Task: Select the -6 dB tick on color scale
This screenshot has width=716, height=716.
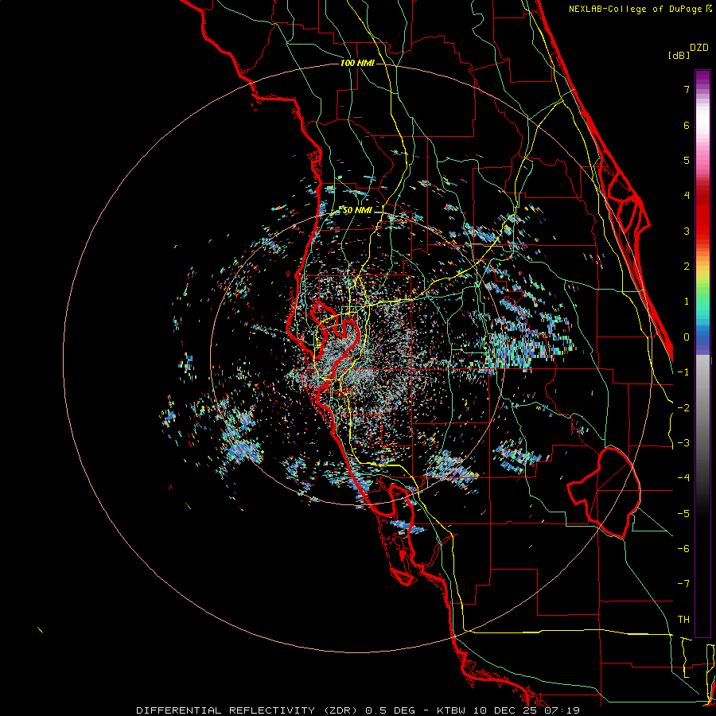Action: (683, 549)
